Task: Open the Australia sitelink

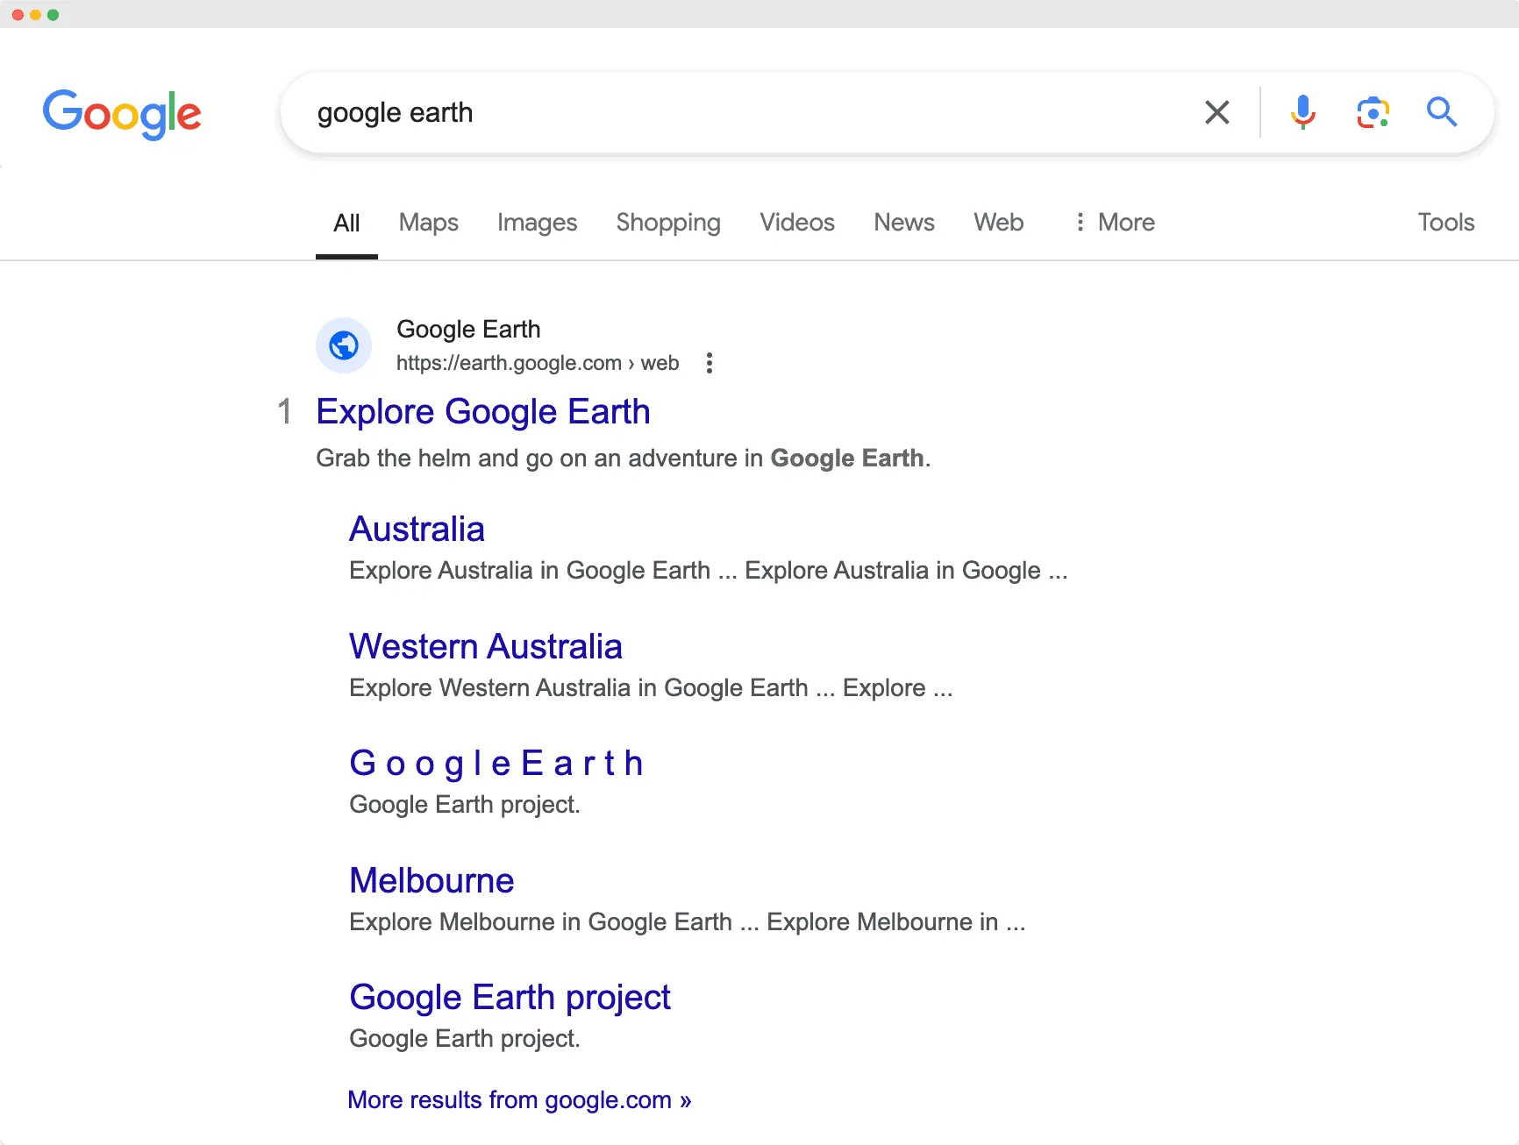Action: (x=417, y=529)
